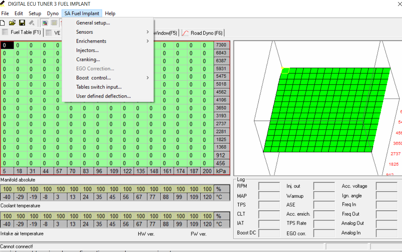Click the ASE log field
This screenshot has height=252, width=402.
[x=324, y=205]
